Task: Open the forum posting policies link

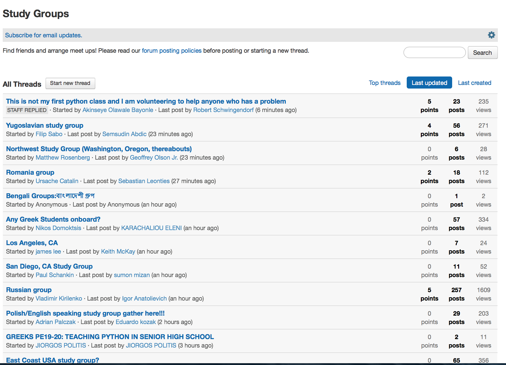Action: pyautogui.click(x=171, y=51)
